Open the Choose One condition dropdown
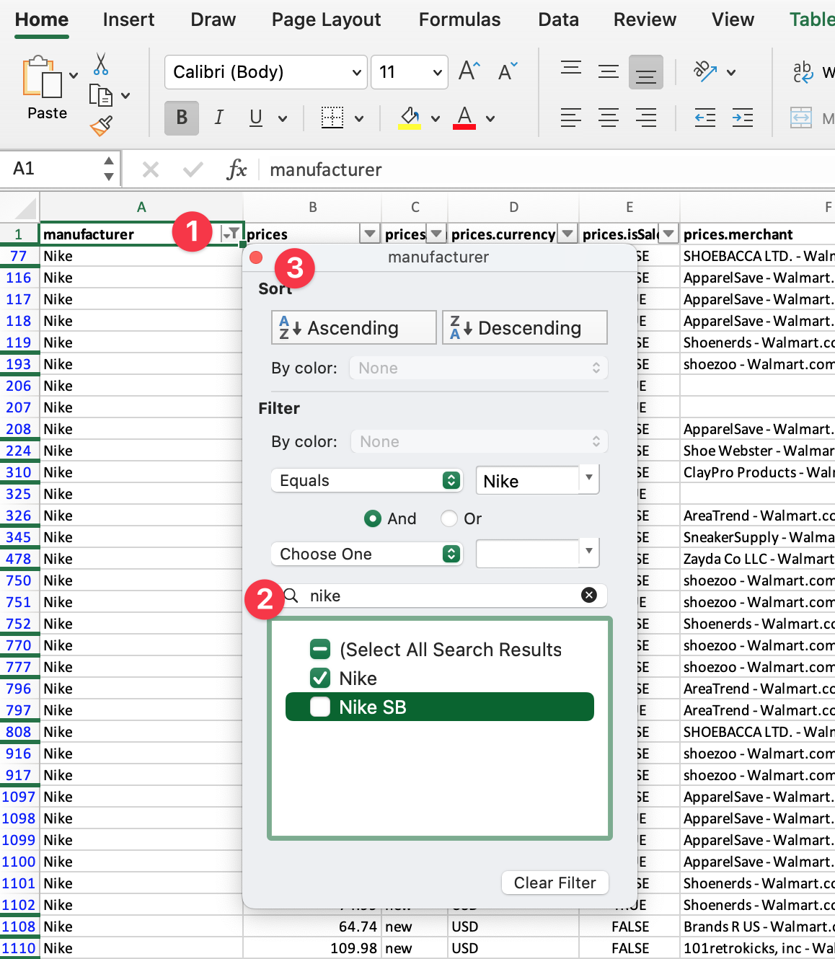Image resolution: width=835 pixels, height=959 pixels. tap(366, 554)
